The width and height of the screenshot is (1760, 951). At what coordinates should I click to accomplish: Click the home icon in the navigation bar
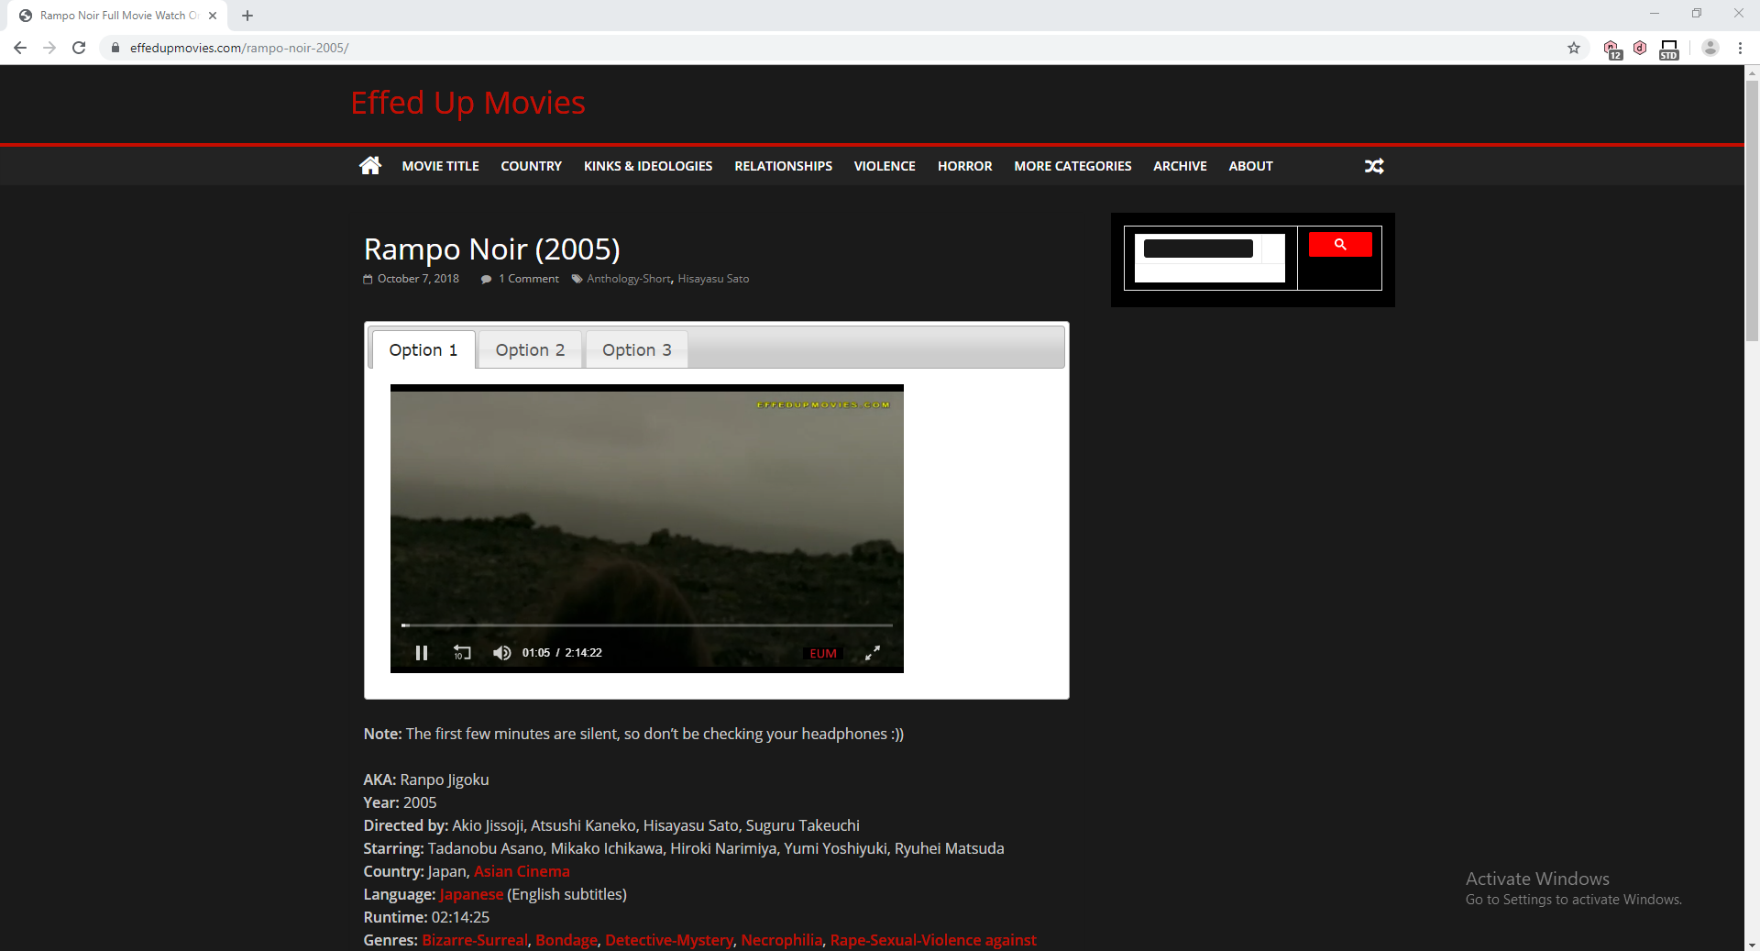tap(369, 165)
